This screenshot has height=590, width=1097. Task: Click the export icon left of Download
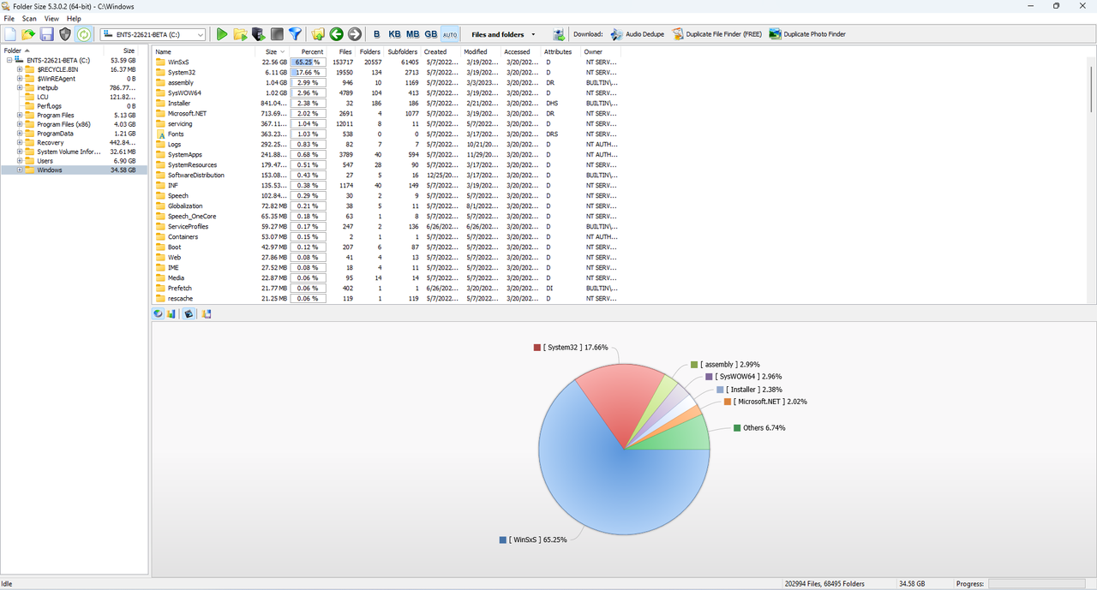pyautogui.click(x=559, y=34)
